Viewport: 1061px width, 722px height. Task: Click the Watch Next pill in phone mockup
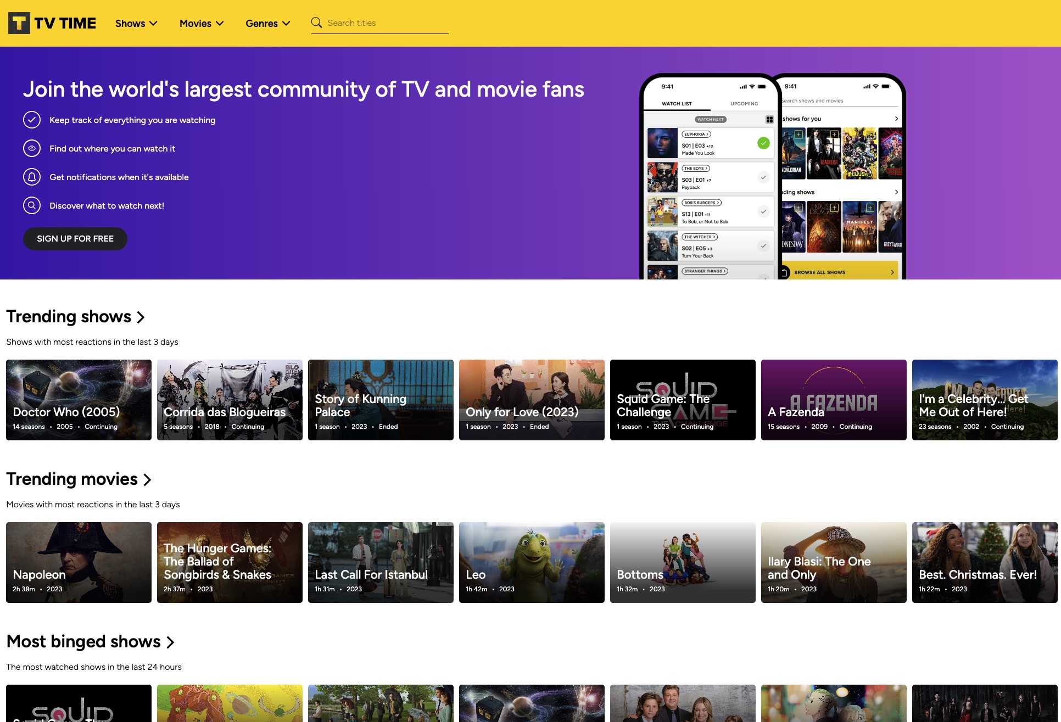point(711,119)
